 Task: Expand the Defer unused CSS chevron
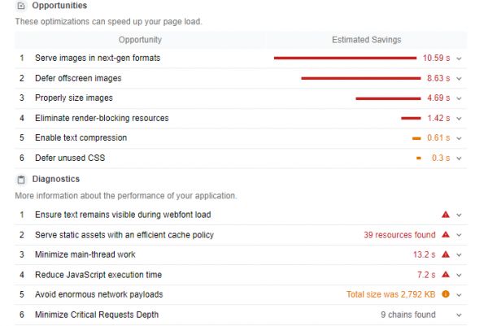pyautogui.click(x=459, y=159)
